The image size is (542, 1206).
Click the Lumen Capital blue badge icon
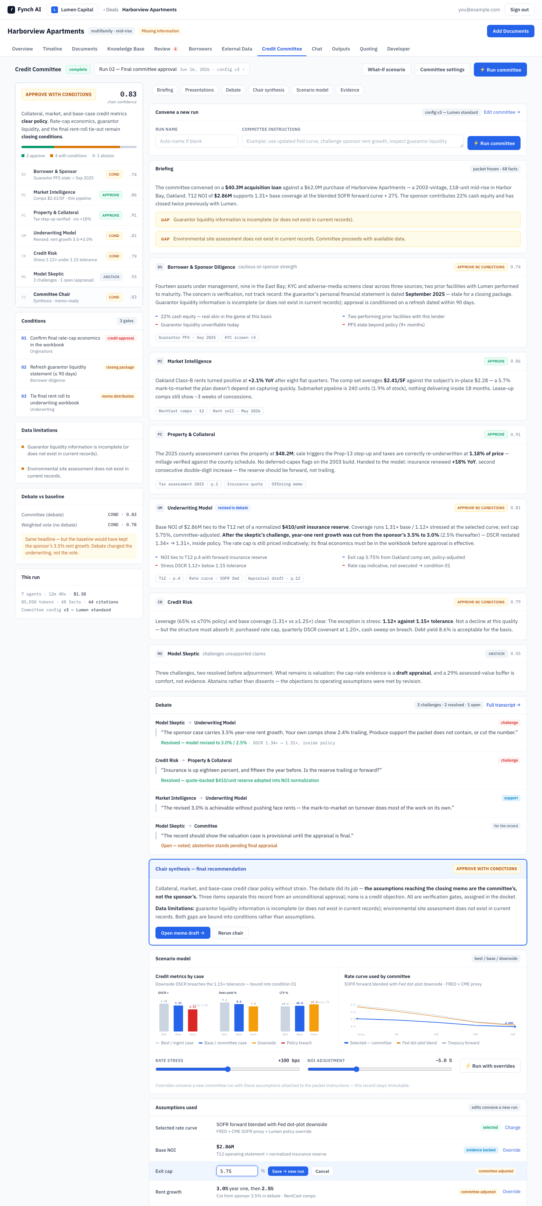[x=55, y=9]
